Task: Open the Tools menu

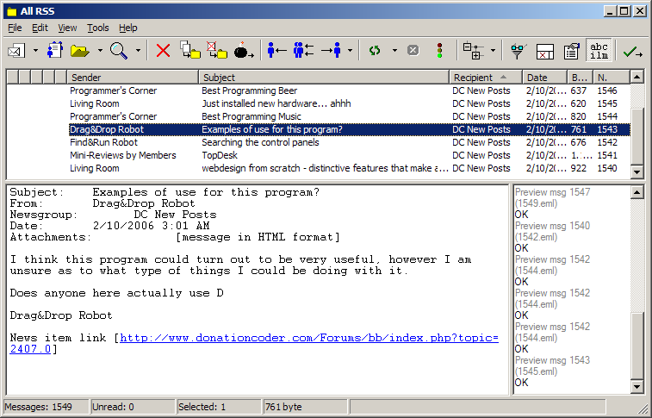Action: 98,28
